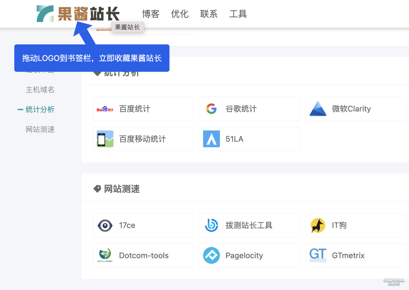Open the Pagelocity link

244,256
